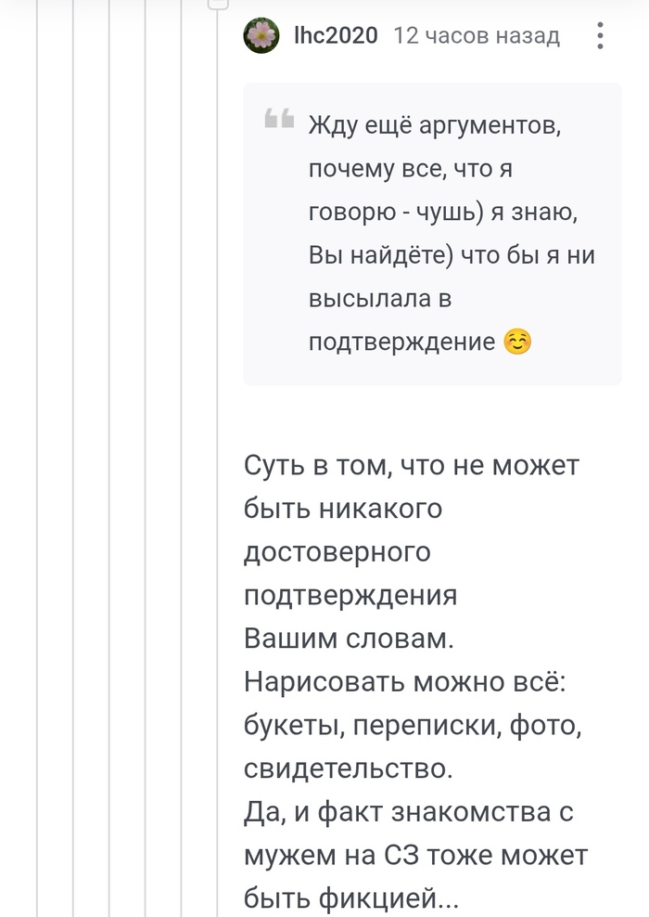Click the reply line "Суть в том, что не может"
This screenshot has width=649, height=917.
pos(411,465)
